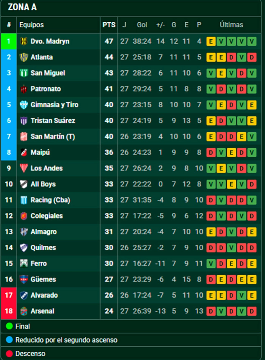Click the Quilmes club crest
This screenshot has width=265, height=360.
(x=24, y=248)
